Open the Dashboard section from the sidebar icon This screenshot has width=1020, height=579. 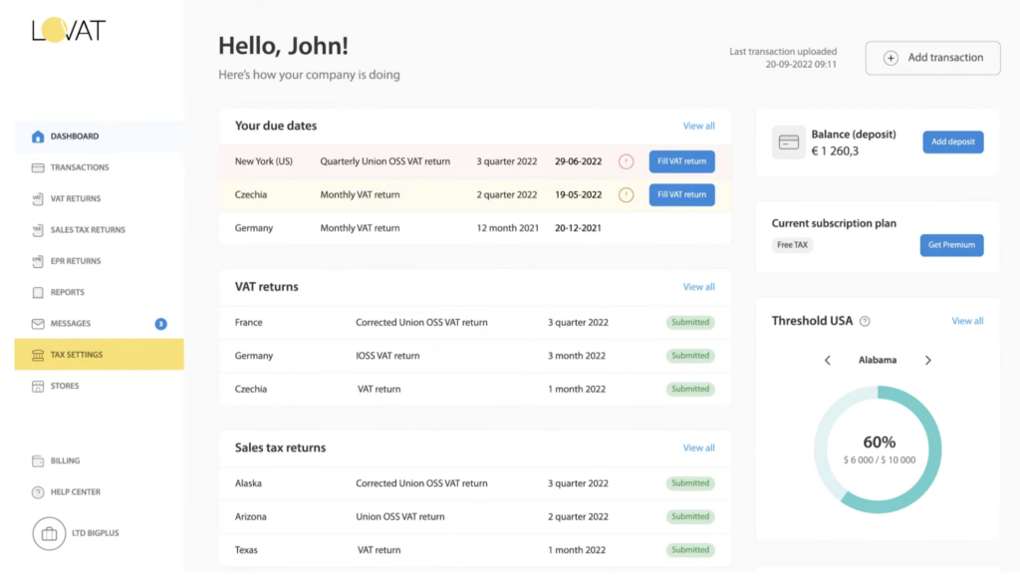(38, 136)
